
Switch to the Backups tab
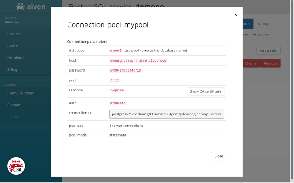tap(264, 24)
